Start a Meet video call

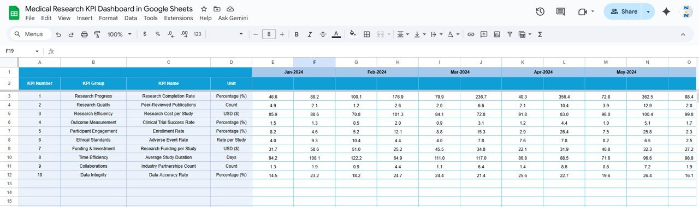(583, 11)
